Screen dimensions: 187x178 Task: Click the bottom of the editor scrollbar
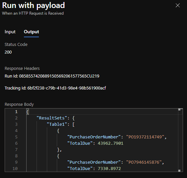pyautogui.click(x=179, y=171)
